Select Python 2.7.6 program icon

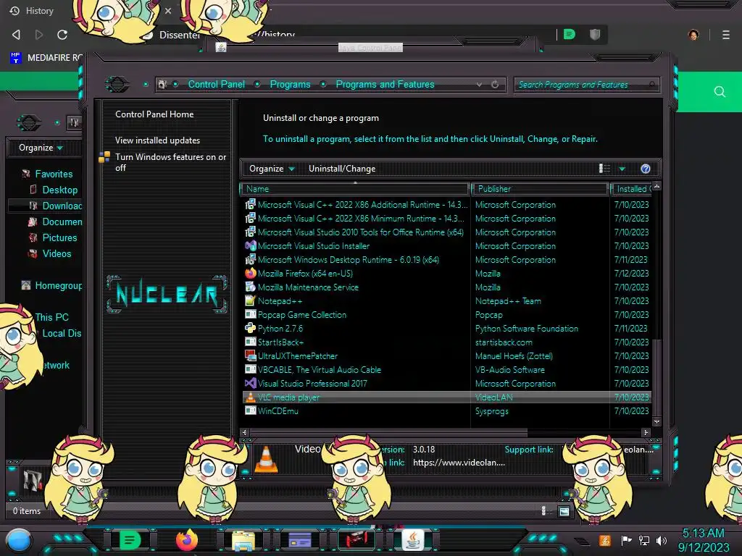[250, 328]
